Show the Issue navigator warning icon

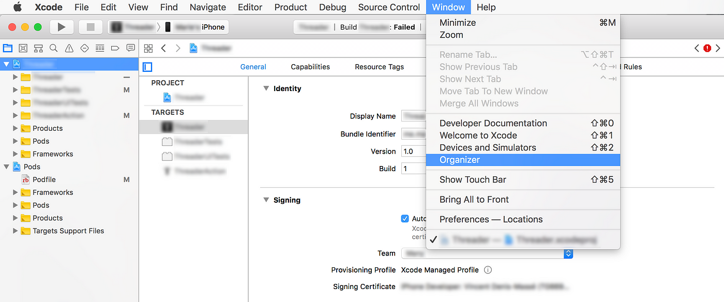click(69, 48)
